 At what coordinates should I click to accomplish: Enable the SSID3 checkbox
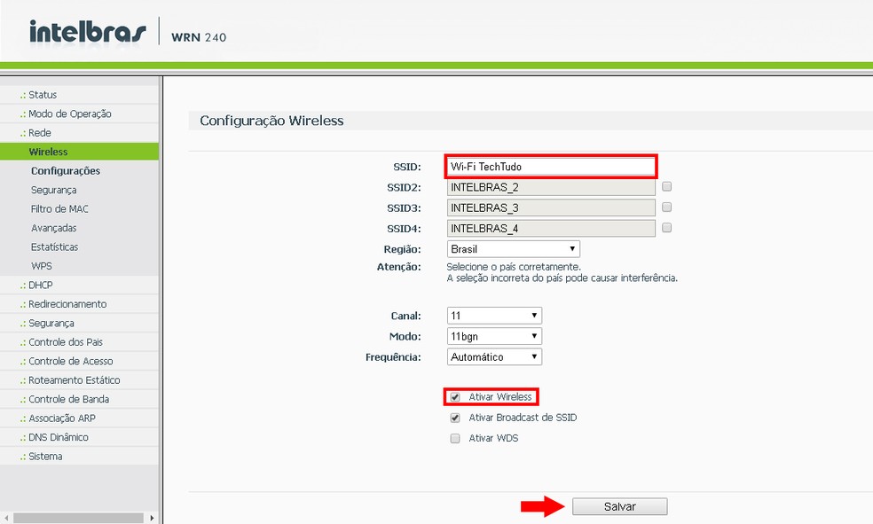(x=666, y=207)
